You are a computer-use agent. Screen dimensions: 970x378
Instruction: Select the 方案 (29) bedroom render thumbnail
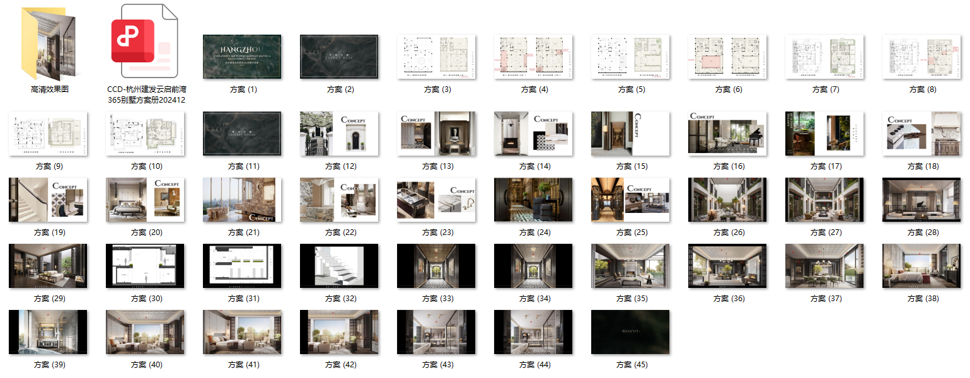(x=48, y=266)
